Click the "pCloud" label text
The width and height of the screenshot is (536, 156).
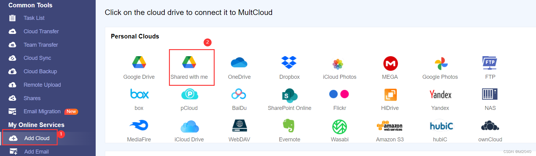click(x=189, y=108)
